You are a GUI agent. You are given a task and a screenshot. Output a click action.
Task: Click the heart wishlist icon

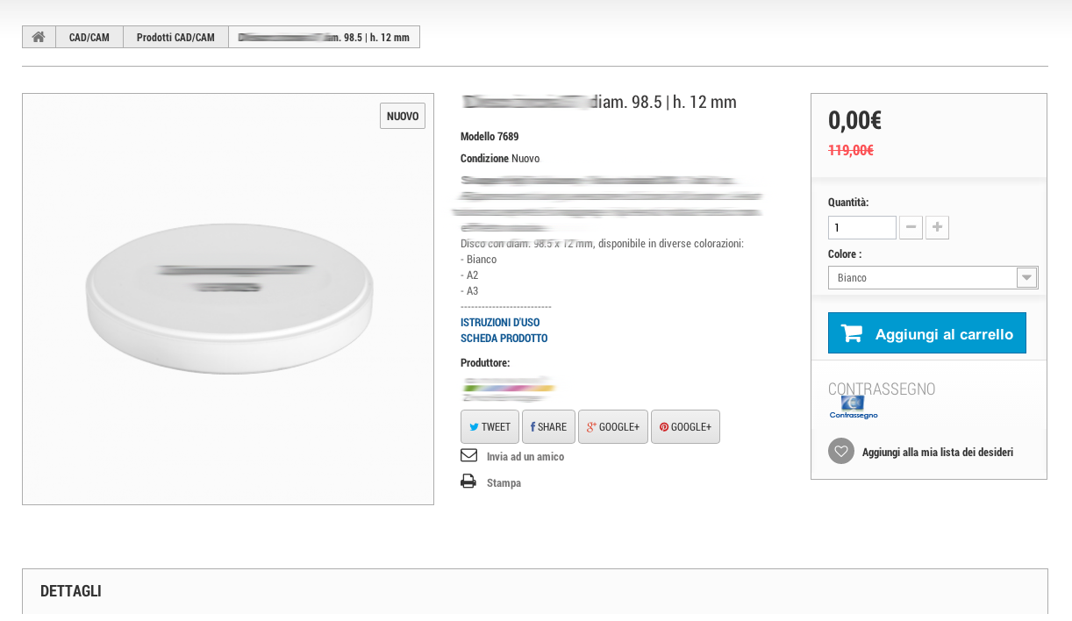click(x=840, y=451)
